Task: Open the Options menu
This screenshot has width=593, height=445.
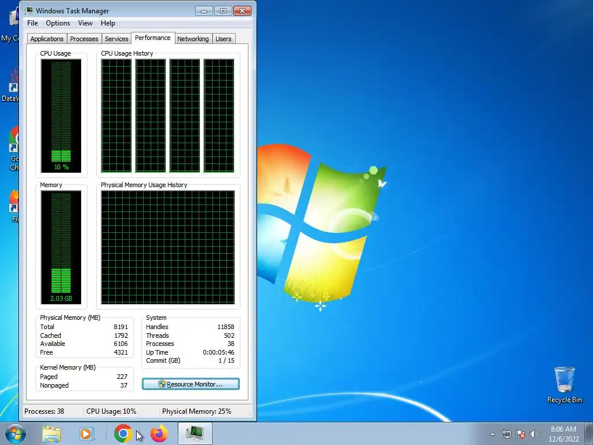Action: click(58, 23)
